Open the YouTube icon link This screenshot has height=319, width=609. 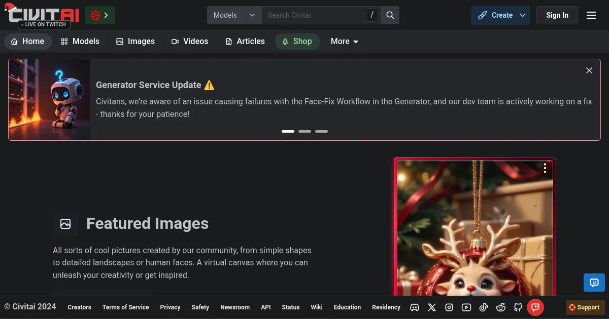pyautogui.click(x=466, y=307)
